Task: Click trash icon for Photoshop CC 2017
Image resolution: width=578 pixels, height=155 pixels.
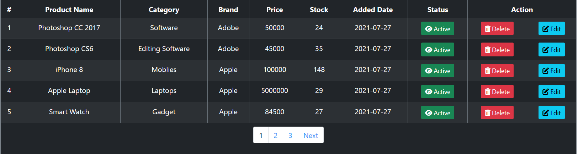Action: [488, 29]
